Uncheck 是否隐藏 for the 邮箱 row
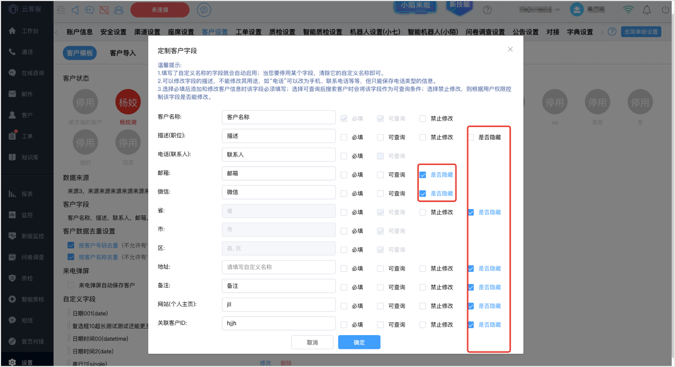This screenshot has height=367, width=675. (x=423, y=175)
